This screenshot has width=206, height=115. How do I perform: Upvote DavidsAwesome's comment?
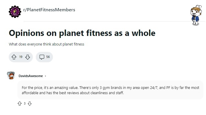tap(19, 103)
